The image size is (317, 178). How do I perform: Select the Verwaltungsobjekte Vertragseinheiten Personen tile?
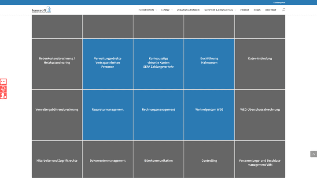tap(108, 64)
